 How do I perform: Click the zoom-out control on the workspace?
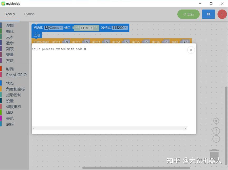(216, 138)
